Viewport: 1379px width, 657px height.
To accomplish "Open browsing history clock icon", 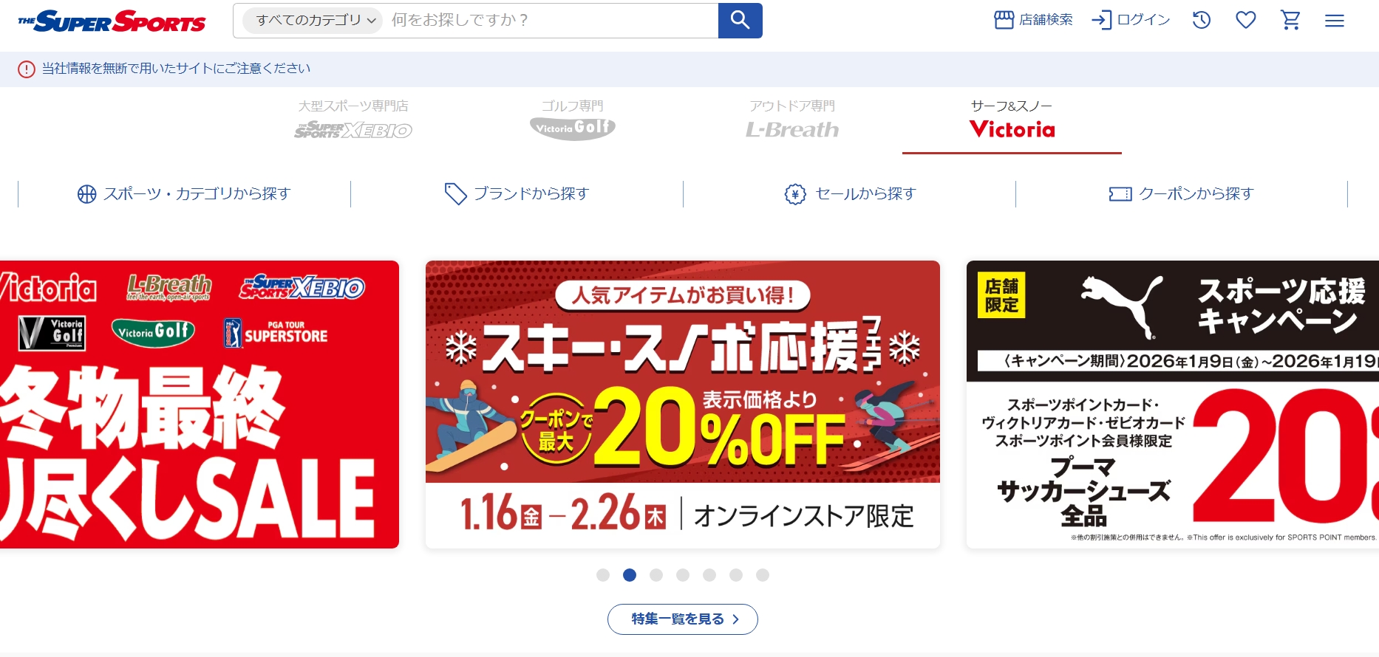I will click(x=1202, y=20).
